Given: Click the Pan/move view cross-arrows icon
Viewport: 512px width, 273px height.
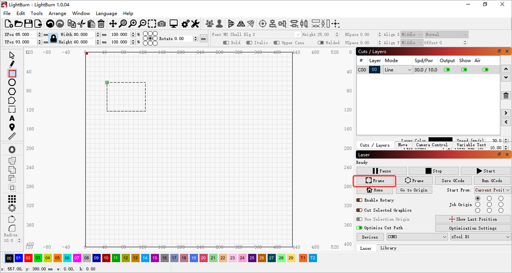Looking at the screenshot, I should (x=113, y=24).
